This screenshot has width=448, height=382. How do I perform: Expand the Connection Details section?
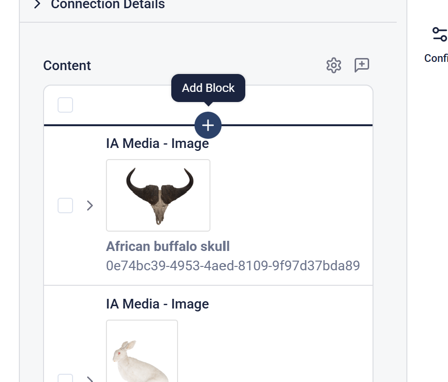pos(37,5)
